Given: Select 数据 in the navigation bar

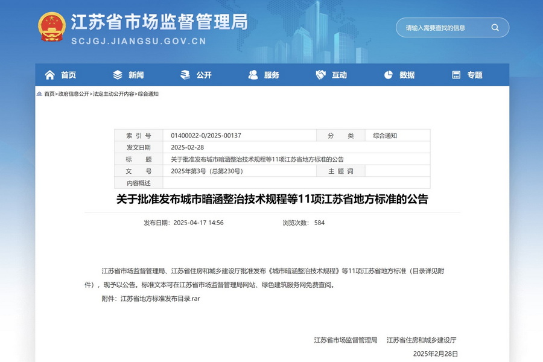Looking at the screenshot, I should click(x=407, y=75).
